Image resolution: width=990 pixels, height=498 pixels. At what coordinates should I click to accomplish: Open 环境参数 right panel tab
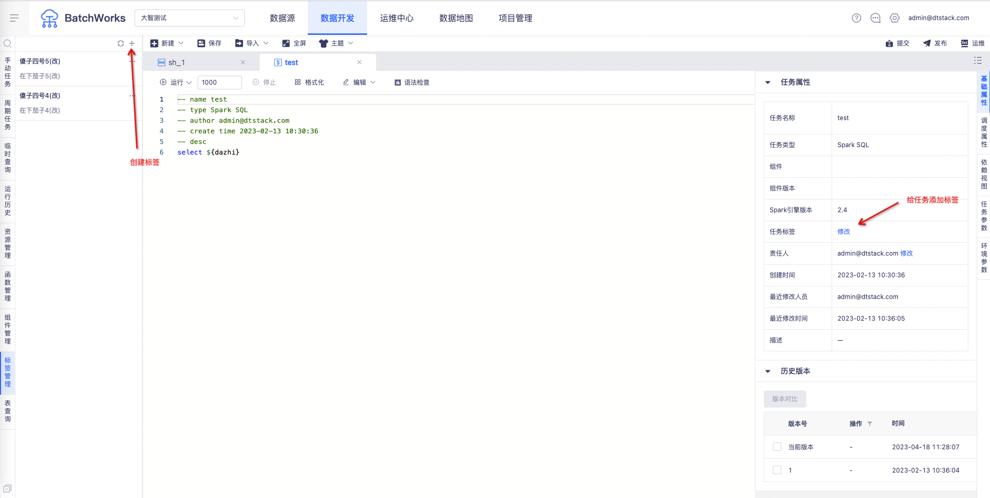coord(984,258)
